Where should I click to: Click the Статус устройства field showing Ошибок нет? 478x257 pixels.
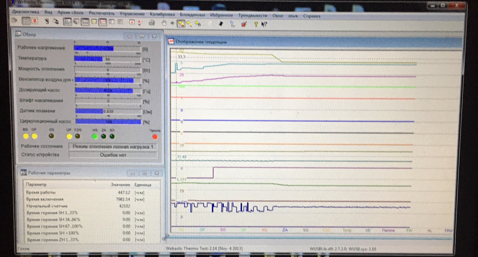(x=113, y=155)
